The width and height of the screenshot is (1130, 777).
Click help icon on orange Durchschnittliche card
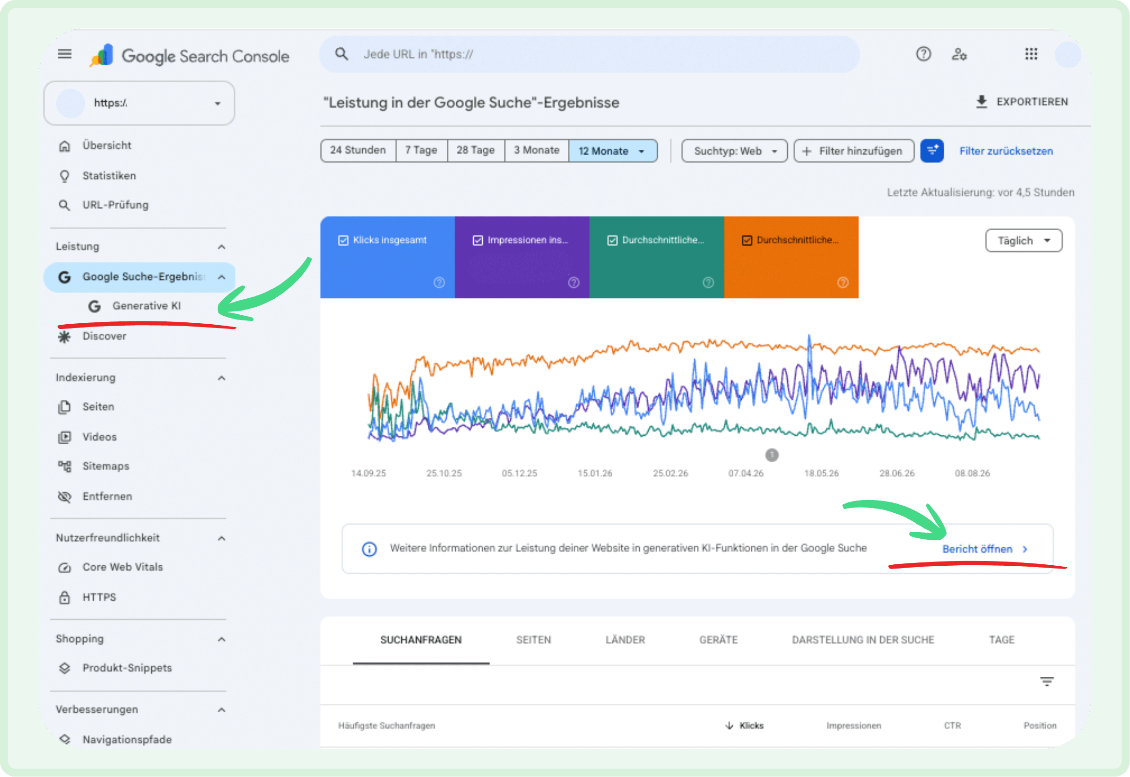pos(843,282)
